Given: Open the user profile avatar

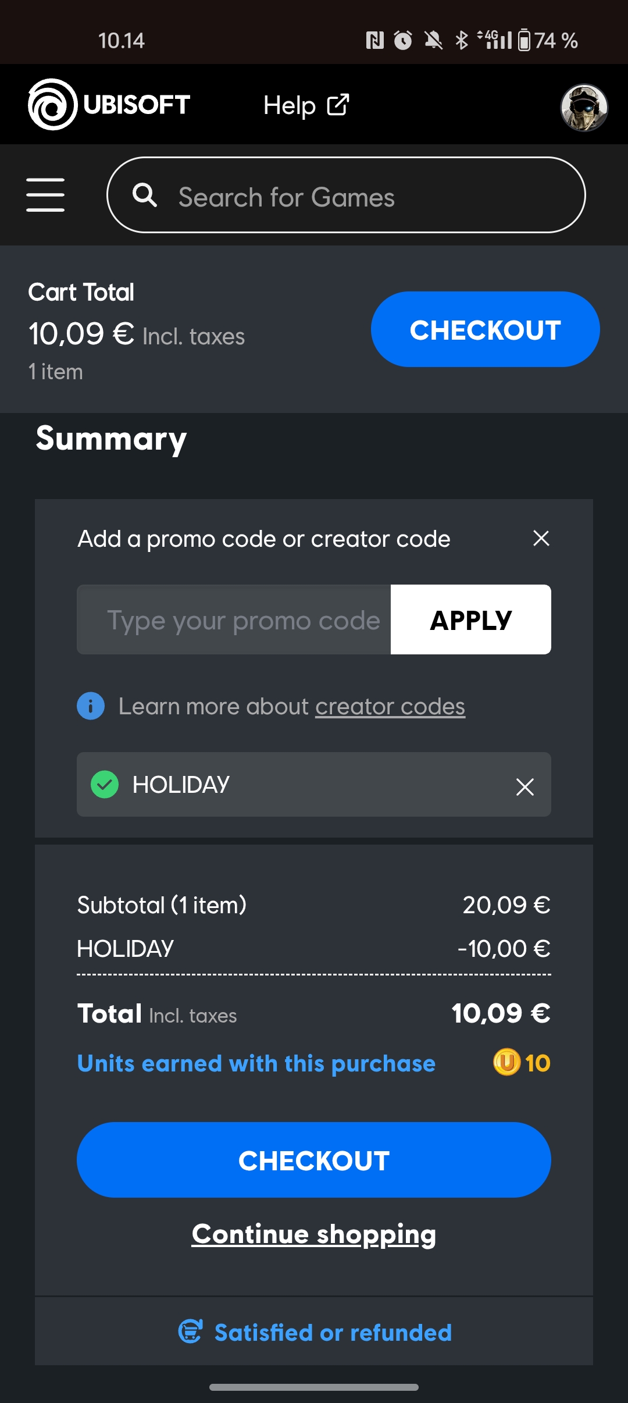Looking at the screenshot, I should 584,107.
